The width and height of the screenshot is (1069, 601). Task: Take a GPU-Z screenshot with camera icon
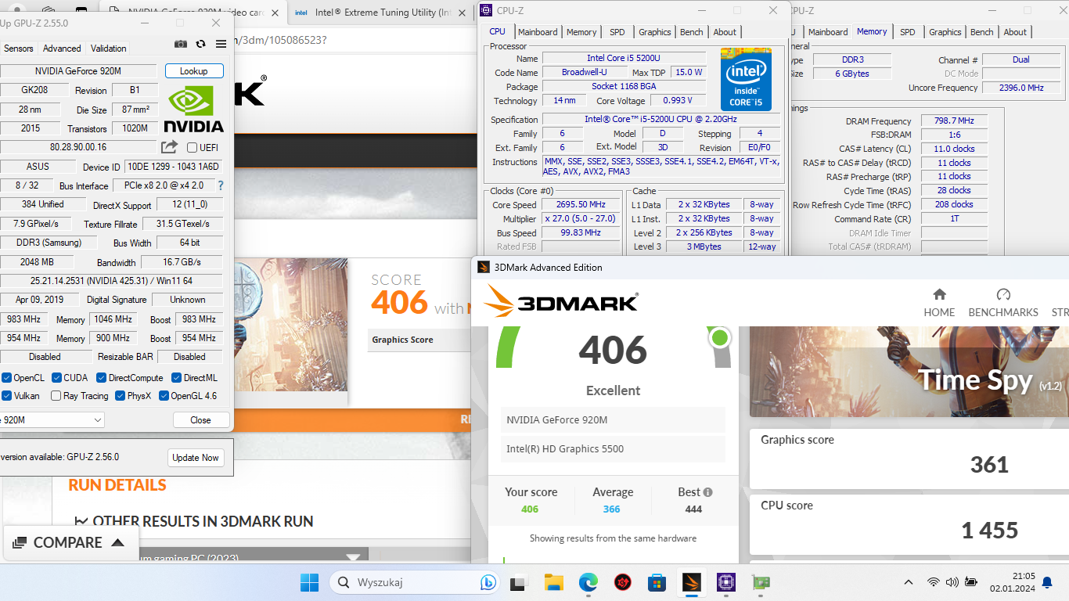181,45
